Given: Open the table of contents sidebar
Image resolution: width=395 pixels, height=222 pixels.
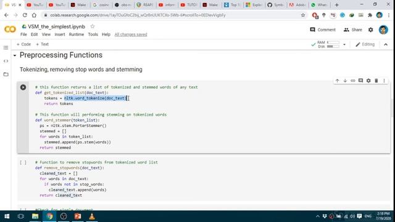Looking at the screenshot, I should point(6,48).
